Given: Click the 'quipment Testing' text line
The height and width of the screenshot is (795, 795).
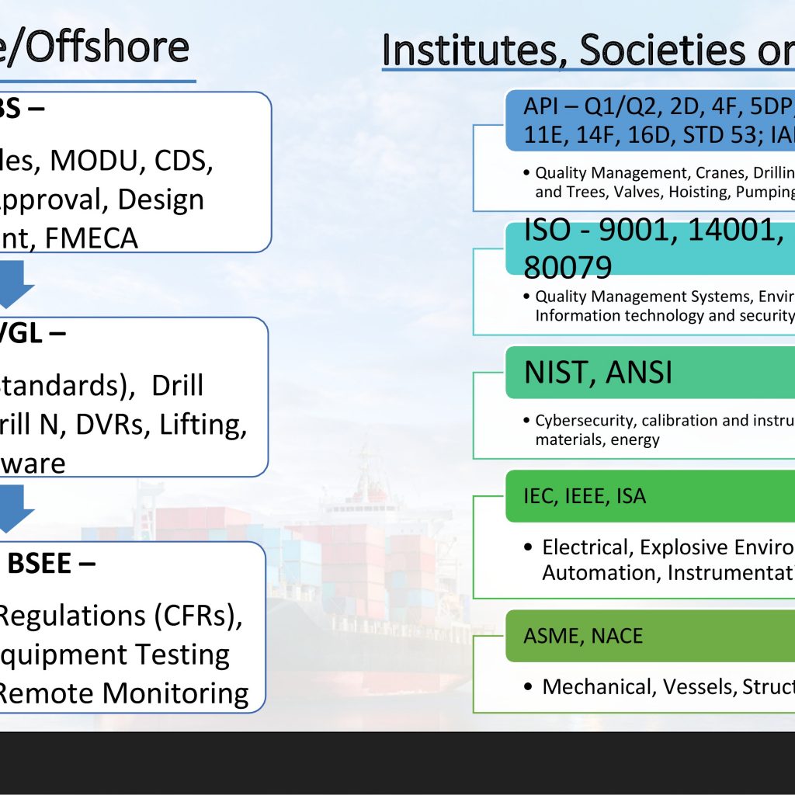Looking at the screenshot, I should [115, 655].
